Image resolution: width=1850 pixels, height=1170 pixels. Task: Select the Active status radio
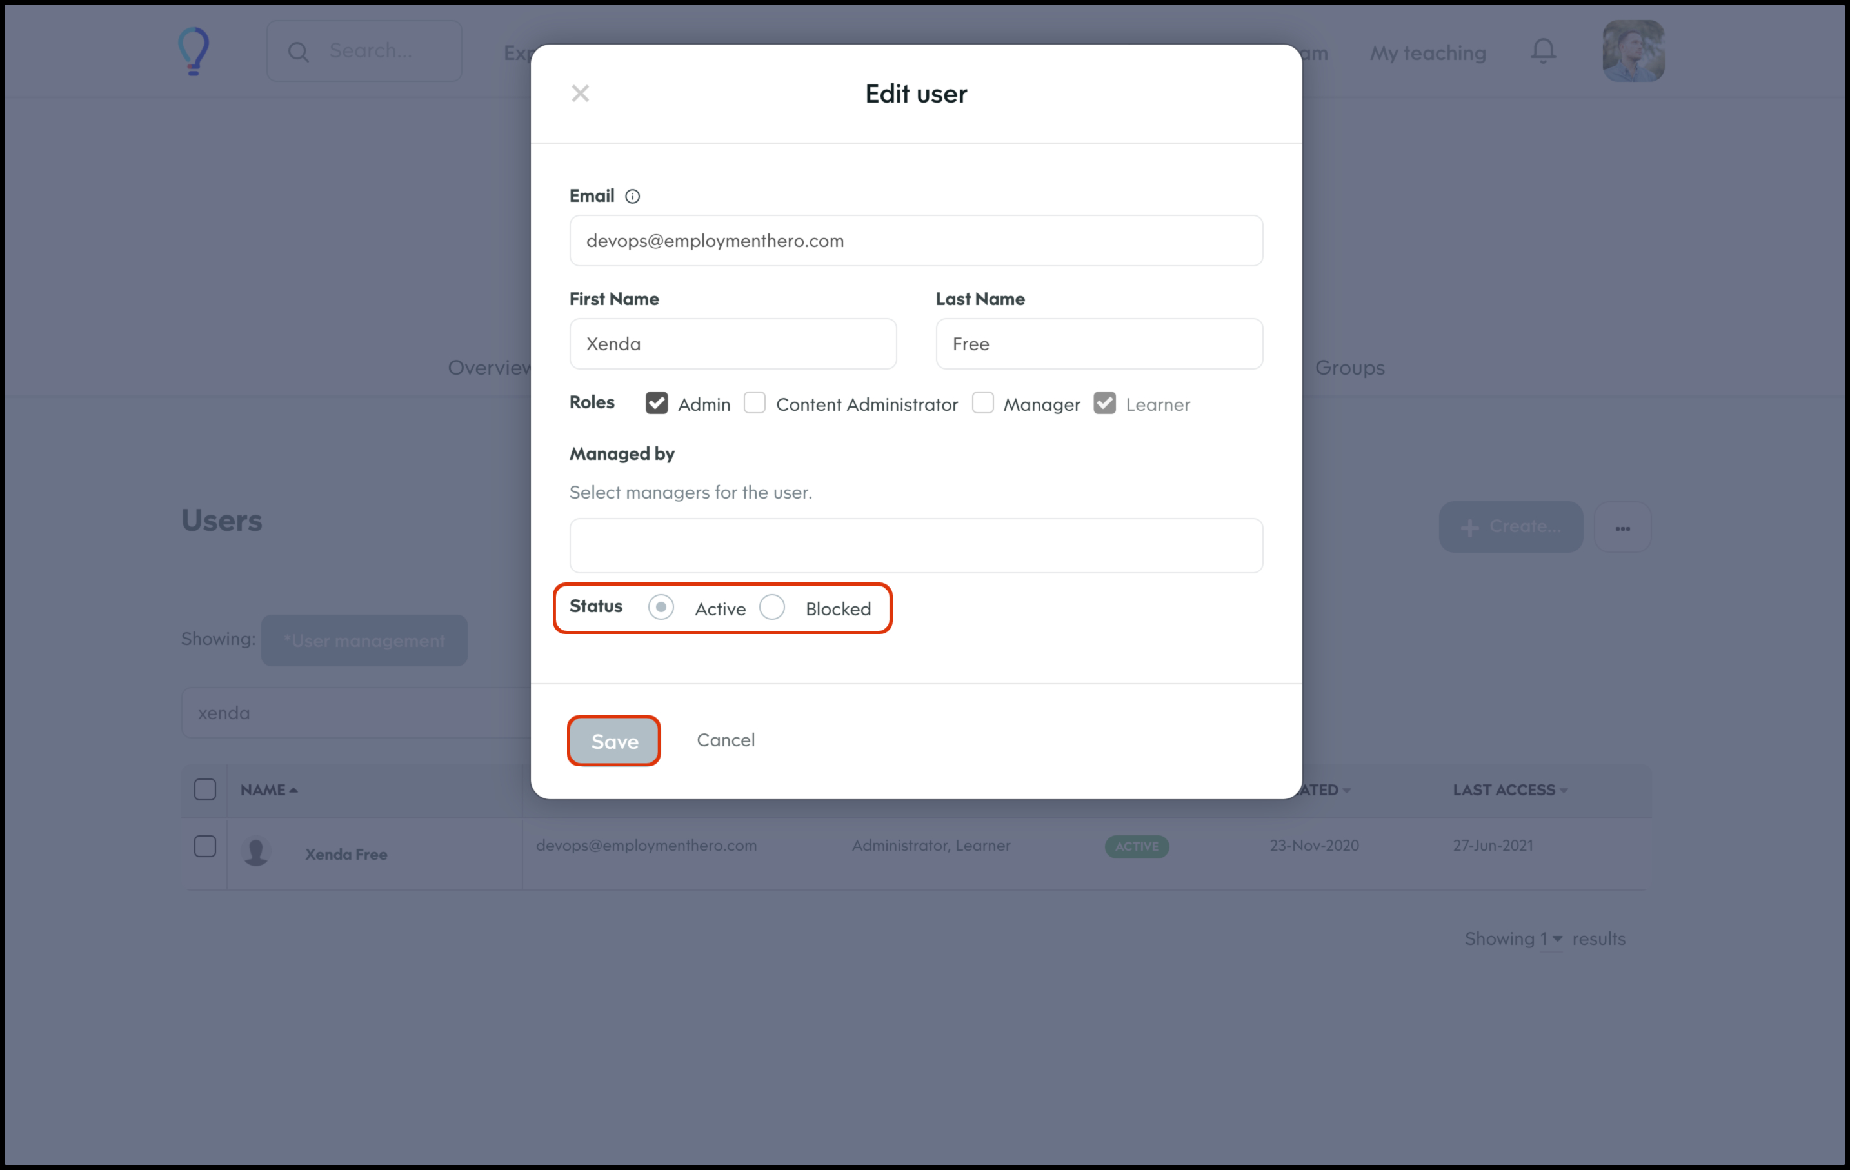(x=661, y=608)
